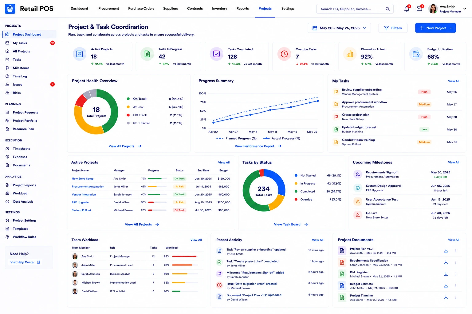The width and height of the screenshot is (472, 314).
Task: Open Issues in sidebar
Action: (x=29, y=84)
